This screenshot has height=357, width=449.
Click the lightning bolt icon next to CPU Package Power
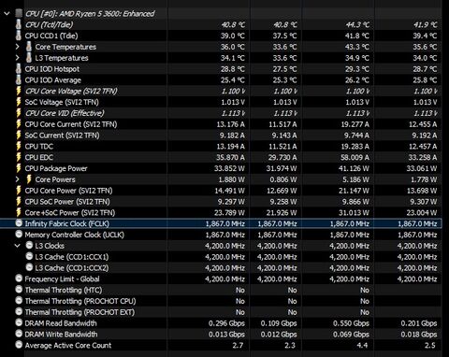click(x=19, y=168)
